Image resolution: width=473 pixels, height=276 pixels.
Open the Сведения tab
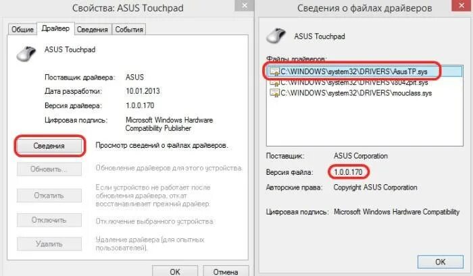[93, 29]
